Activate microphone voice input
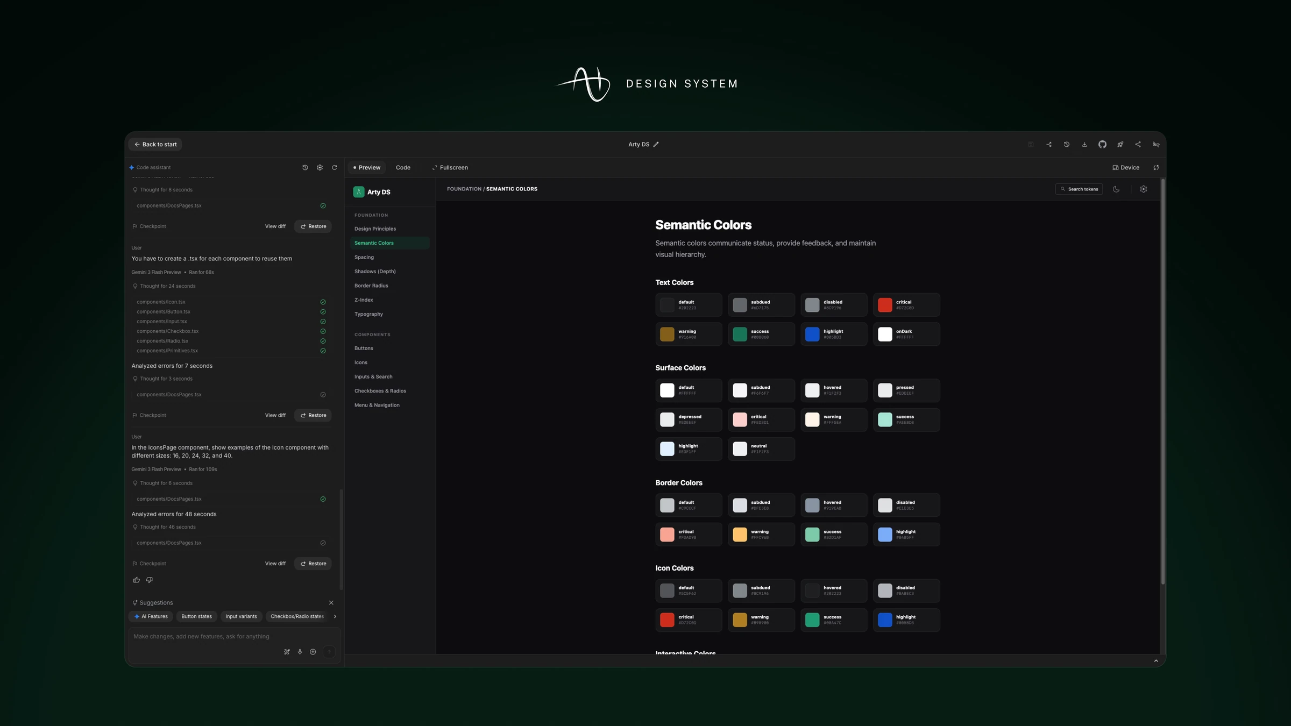 [x=300, y=652]
